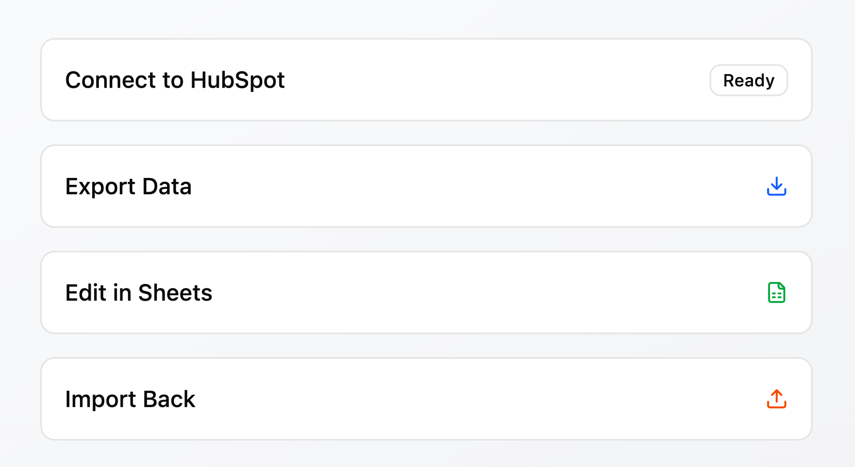Click the Ready status badge
This screenshot has width=855, height=467.
click(749, 80)
